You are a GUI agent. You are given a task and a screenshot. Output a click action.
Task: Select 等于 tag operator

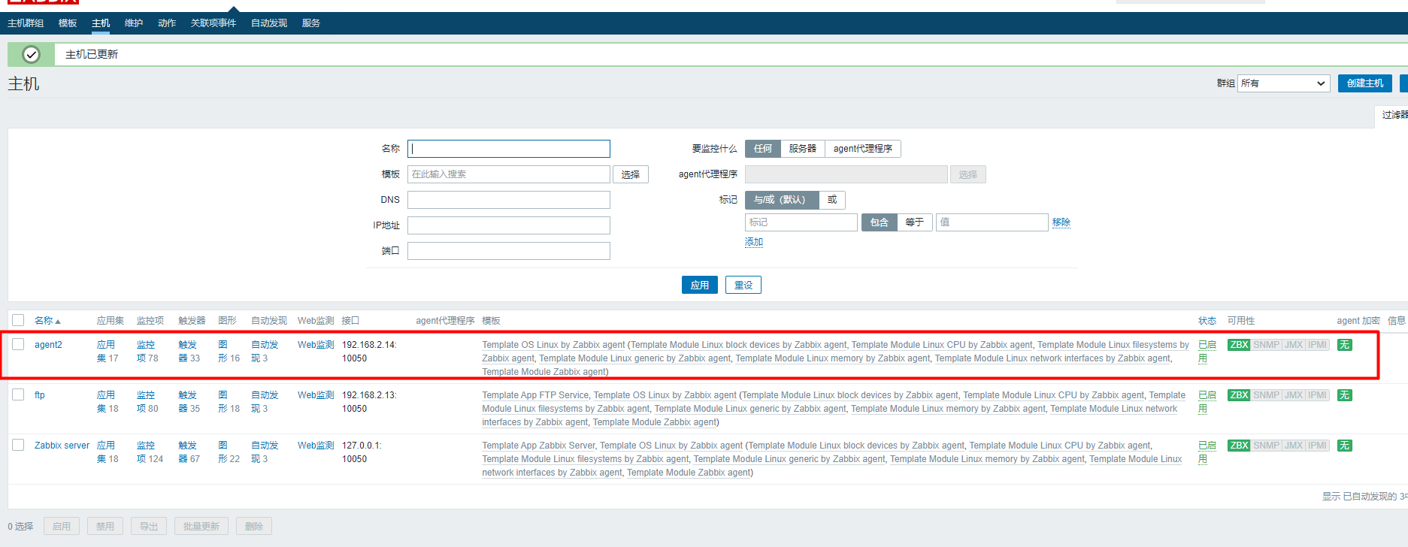tap(915, 222)
